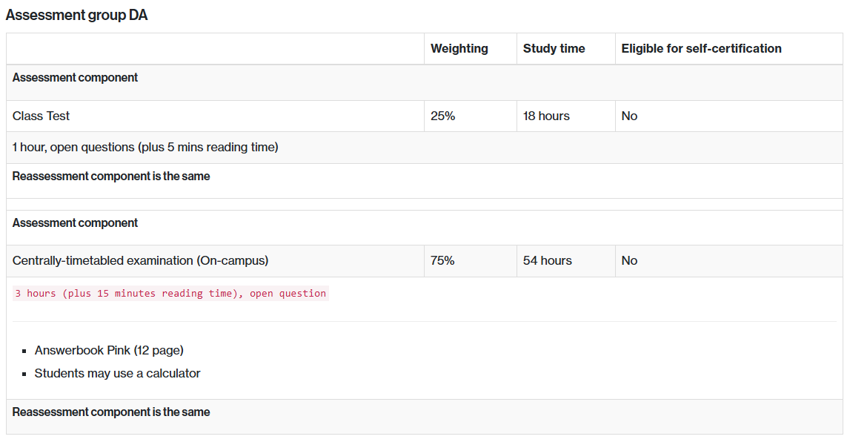Click the Class Test row label
The width and height of the screenshot is (850, 442).
click(x=41, y=116)
